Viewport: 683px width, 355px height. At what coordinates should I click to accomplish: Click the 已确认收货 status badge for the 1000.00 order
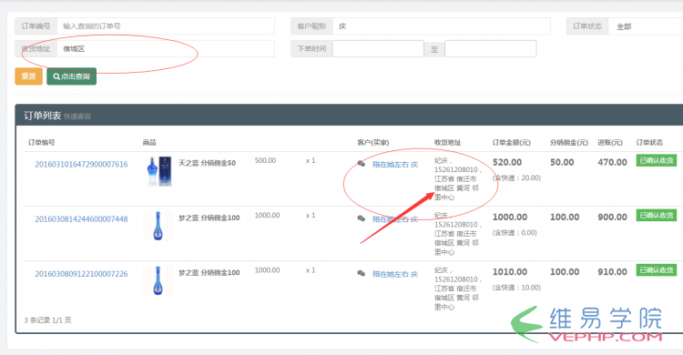[656, 215]
